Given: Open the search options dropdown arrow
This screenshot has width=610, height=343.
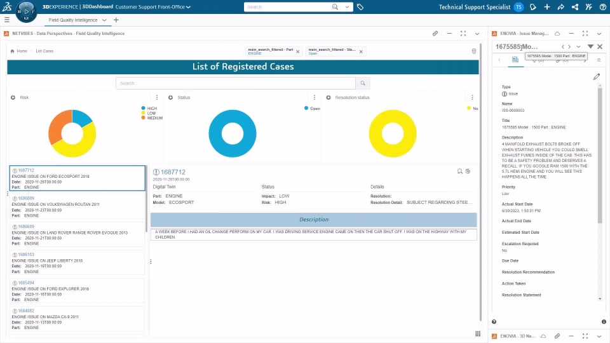Looking at the screenshot, I should pos(347,7).
